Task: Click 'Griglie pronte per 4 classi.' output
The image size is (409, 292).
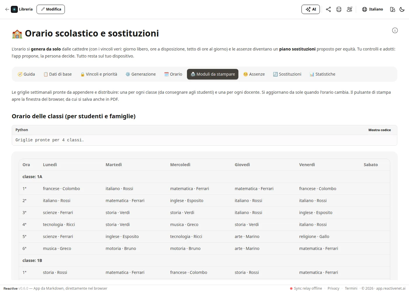Action: click(50, 140)
